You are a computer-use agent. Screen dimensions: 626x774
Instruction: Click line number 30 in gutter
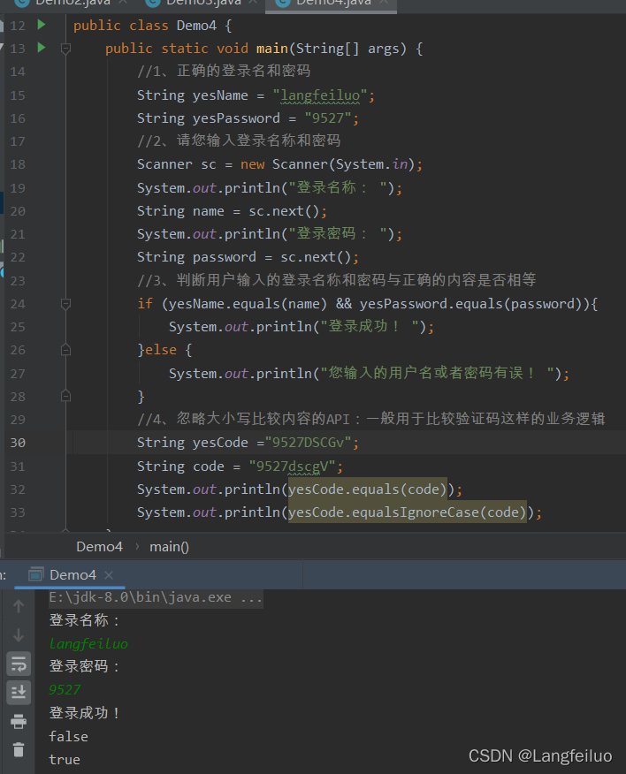18,443
